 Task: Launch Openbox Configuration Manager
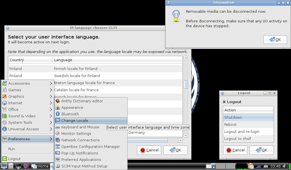click(x=90, y=147)
